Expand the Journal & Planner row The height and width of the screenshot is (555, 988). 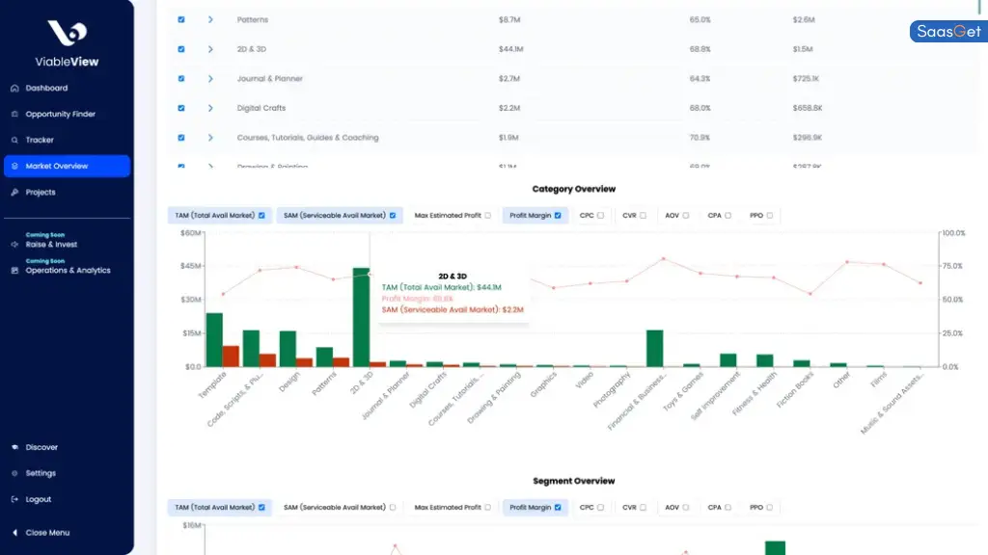tap(210, 78)
